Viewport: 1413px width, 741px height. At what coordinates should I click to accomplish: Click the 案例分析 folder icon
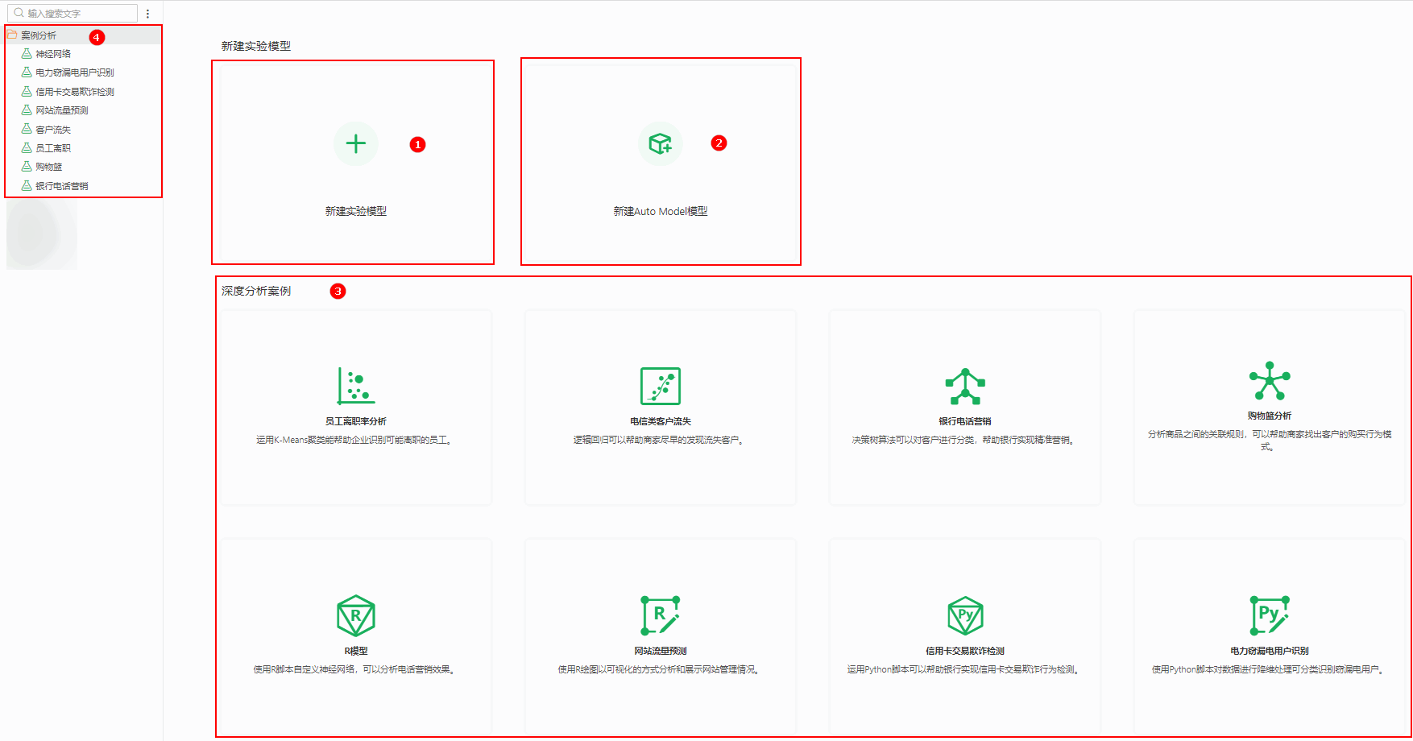click(12, 35)
